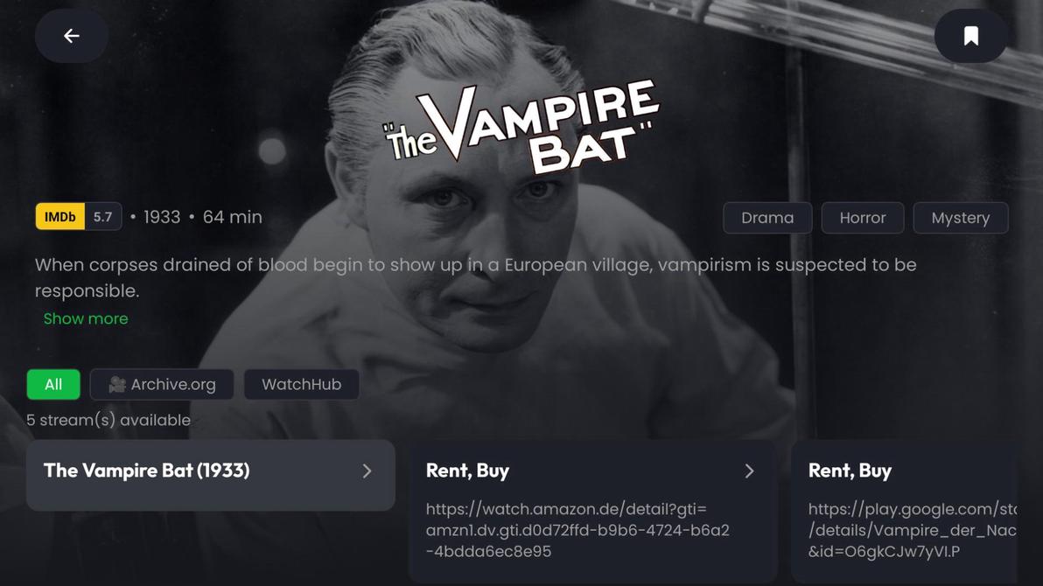Filter streams by Archive.org
The height and width of the screenshot is (586, 1043).
click(162, 385)
